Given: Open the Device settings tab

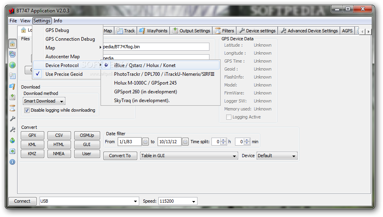Looking at the screenshot, I should pyautogui.click(x=257, y=30).
